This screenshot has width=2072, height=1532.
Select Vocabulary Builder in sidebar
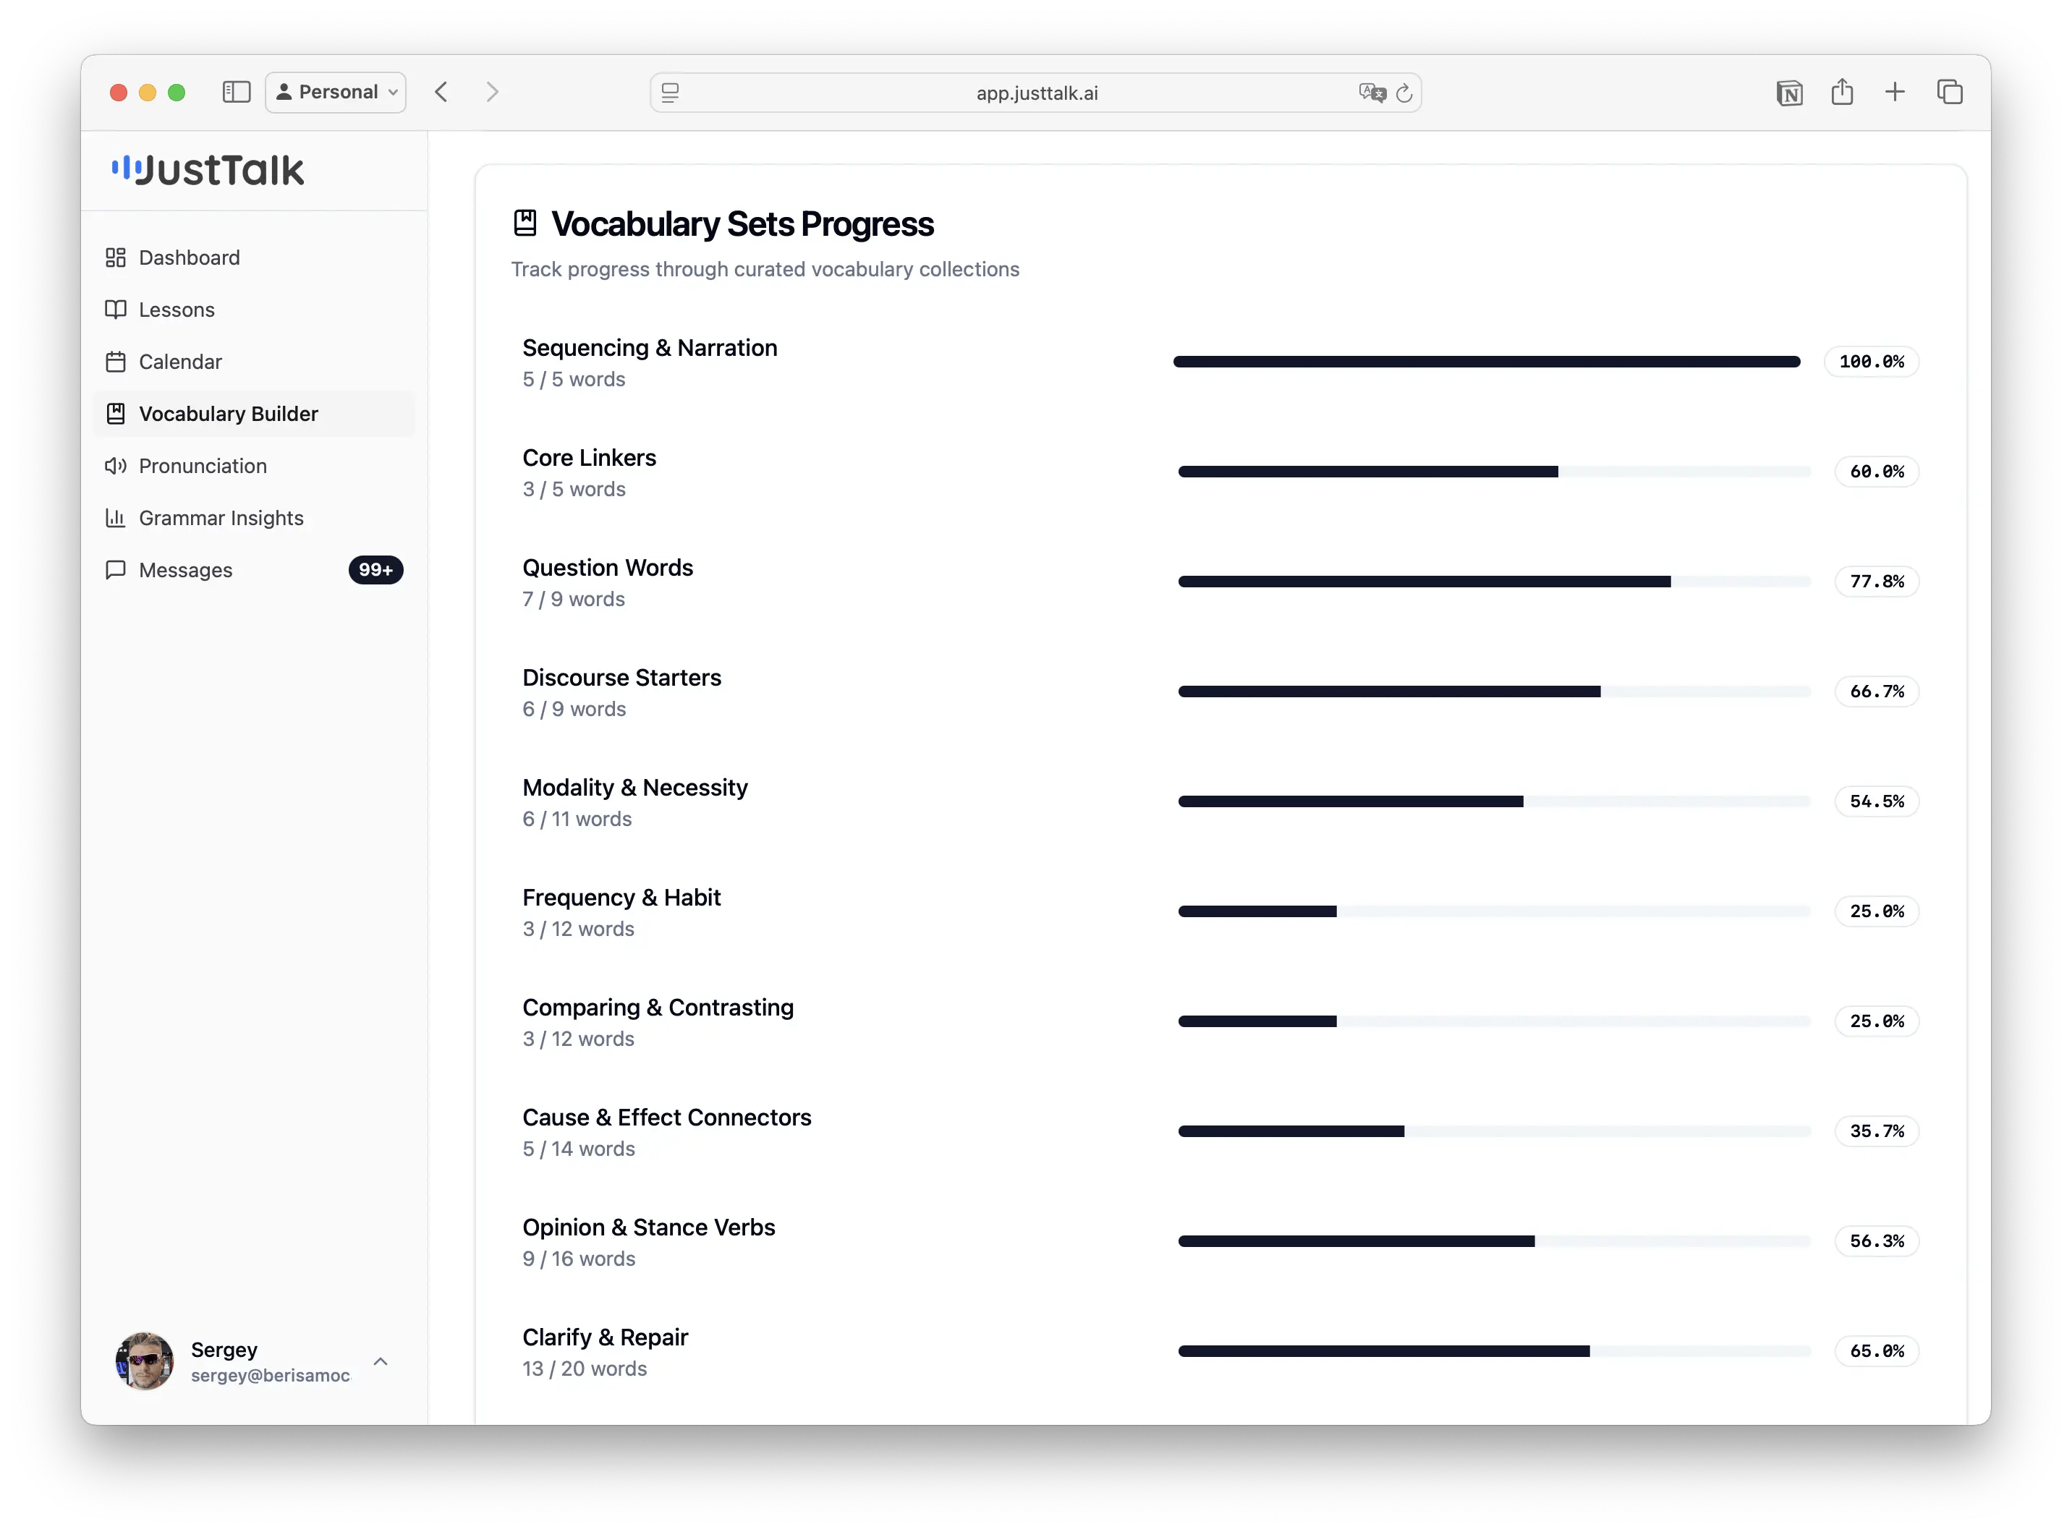pyautogui.click(x=253, y=414)
